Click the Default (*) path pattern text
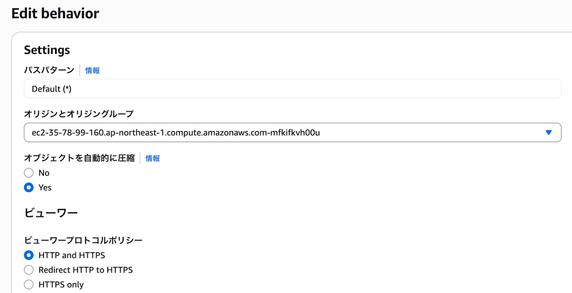Image resolution: width=572 pixels, height=293 pixels. (x=50, y=88)
